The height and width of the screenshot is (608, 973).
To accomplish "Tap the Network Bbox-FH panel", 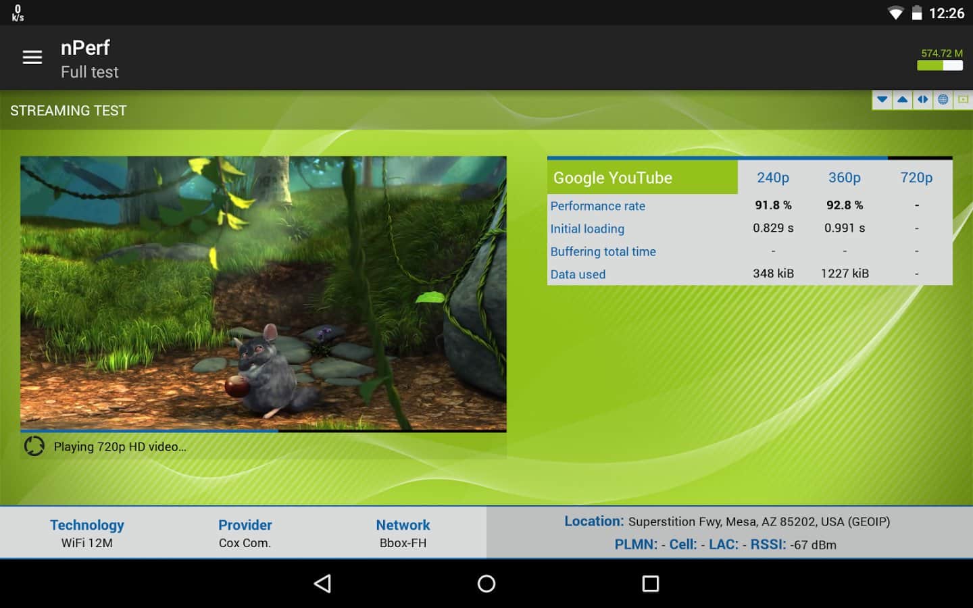I will (403, 533).
